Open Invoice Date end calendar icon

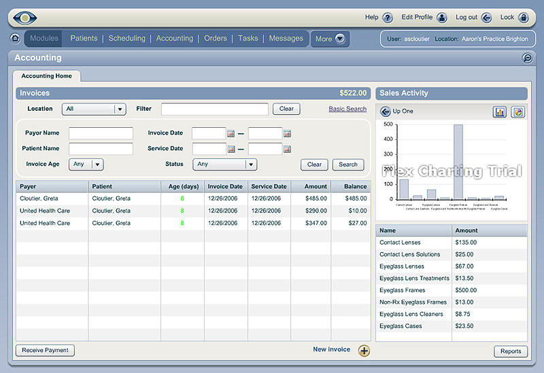tap(287, 133)
